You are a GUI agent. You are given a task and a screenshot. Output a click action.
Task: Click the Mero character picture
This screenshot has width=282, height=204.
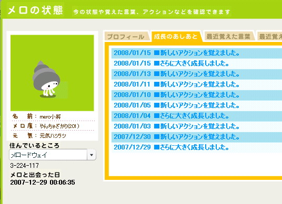pyautogui.click(x=52, y=73)
